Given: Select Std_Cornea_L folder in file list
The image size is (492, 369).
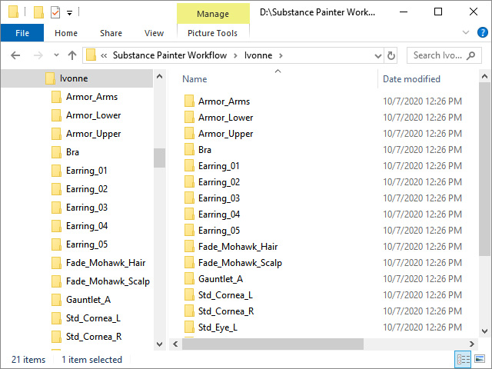Looking at the screenshot, I should coord(225,295).
